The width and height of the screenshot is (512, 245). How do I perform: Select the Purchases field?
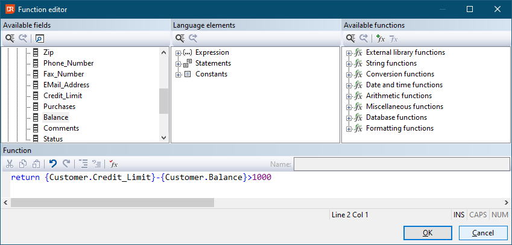(60, 107)
